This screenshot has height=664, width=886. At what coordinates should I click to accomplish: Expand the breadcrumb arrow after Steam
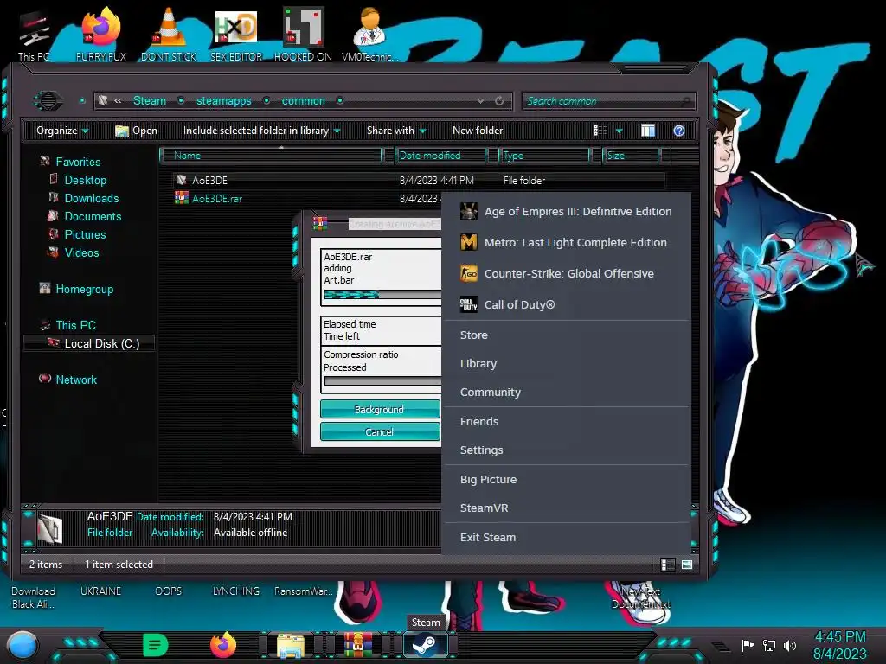pyautogui.click(x=181, y=100)
